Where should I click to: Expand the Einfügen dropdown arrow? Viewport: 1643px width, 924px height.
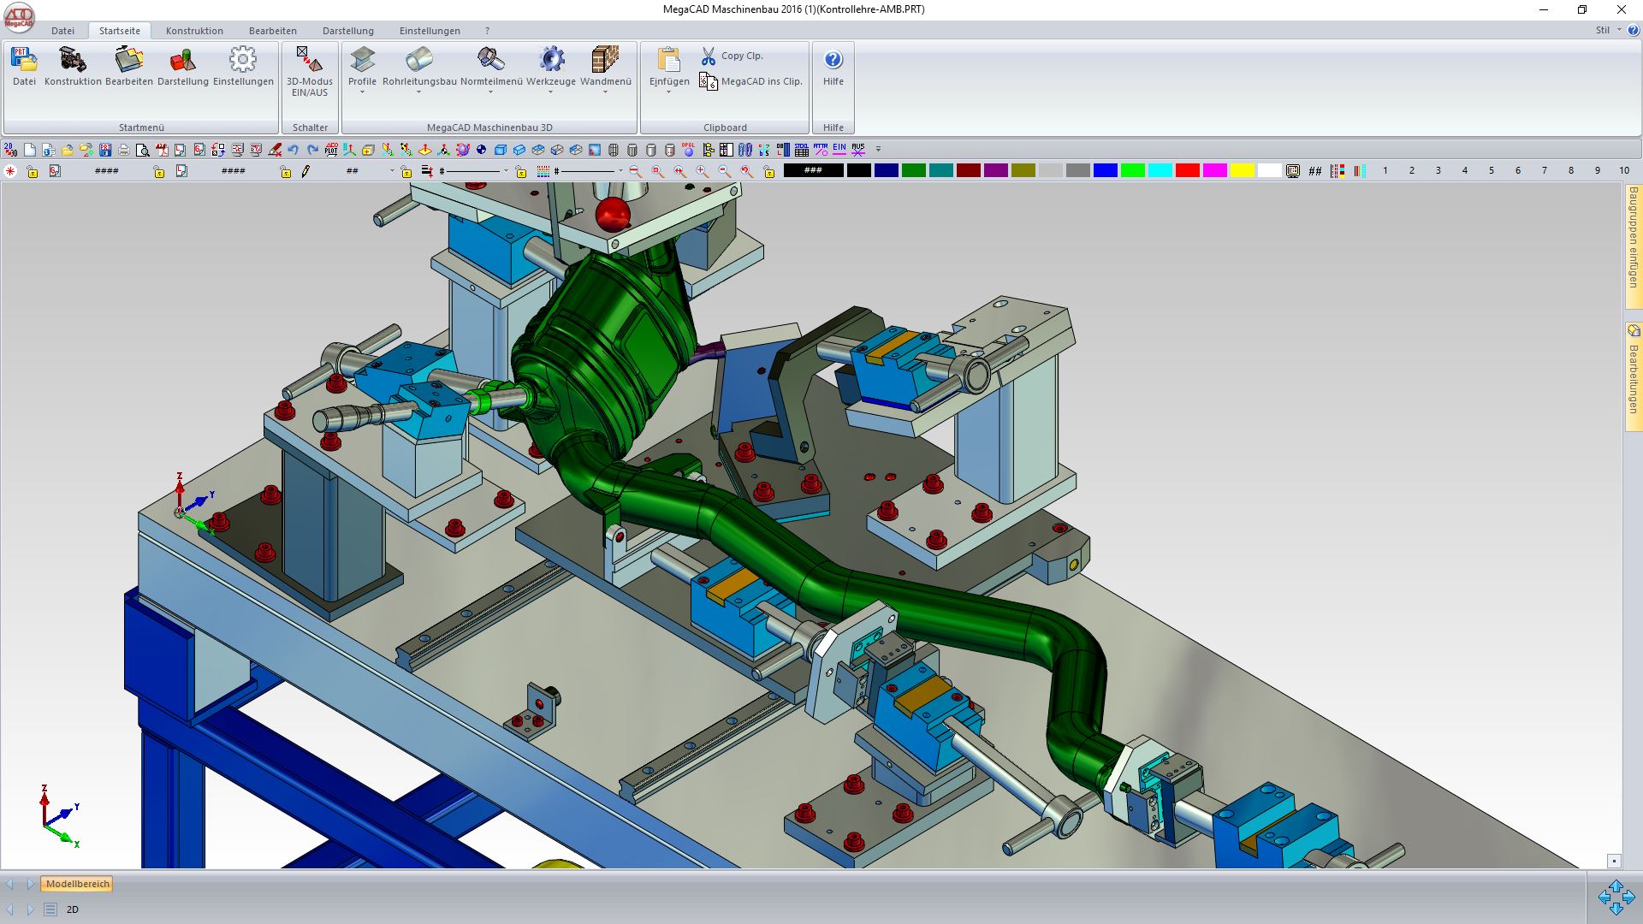click(x=668, y=92)
